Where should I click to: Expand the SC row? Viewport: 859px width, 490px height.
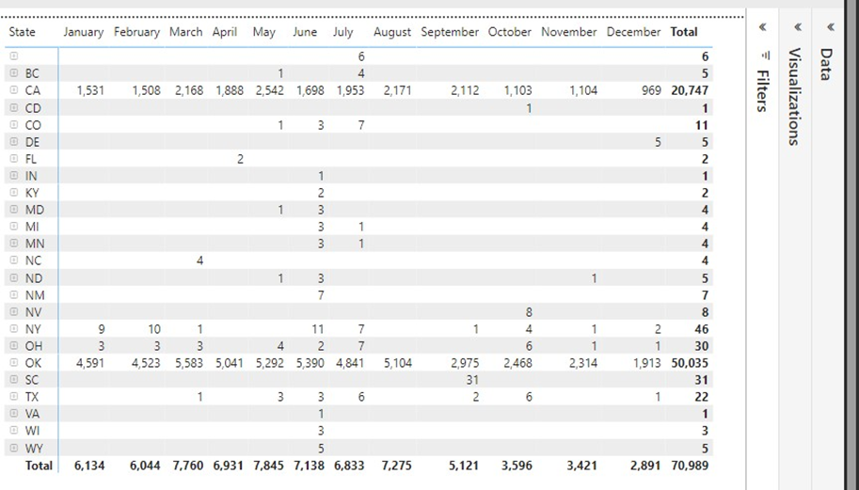[14, 379]
